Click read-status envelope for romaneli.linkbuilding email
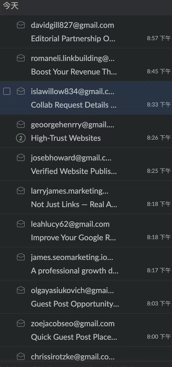 click(x=21, y=58)
